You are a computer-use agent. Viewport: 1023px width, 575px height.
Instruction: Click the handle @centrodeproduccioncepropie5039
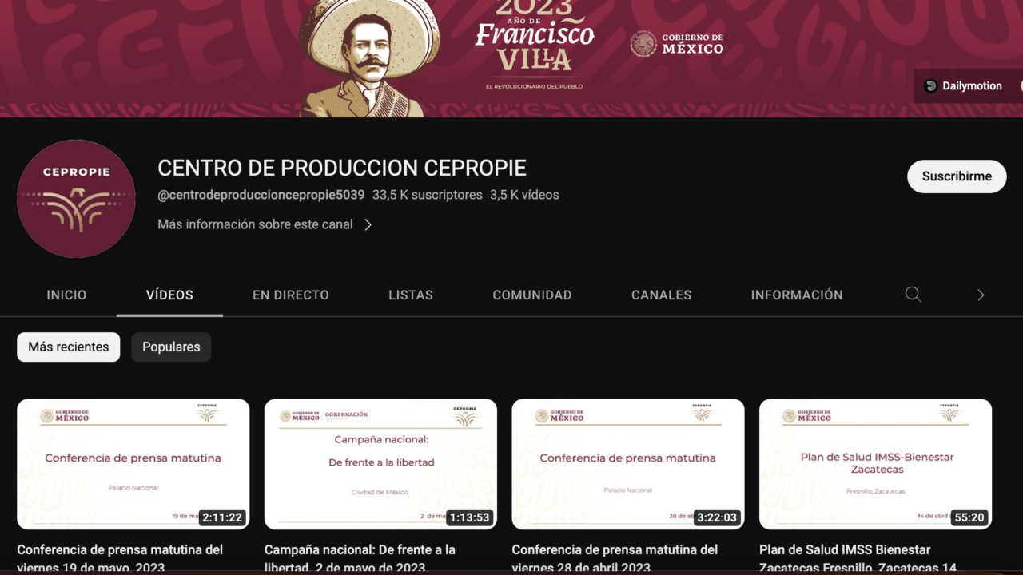pyautogui.click(x=261, y=195)
